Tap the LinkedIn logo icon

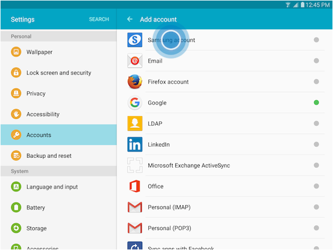click(x=135, y=144)
